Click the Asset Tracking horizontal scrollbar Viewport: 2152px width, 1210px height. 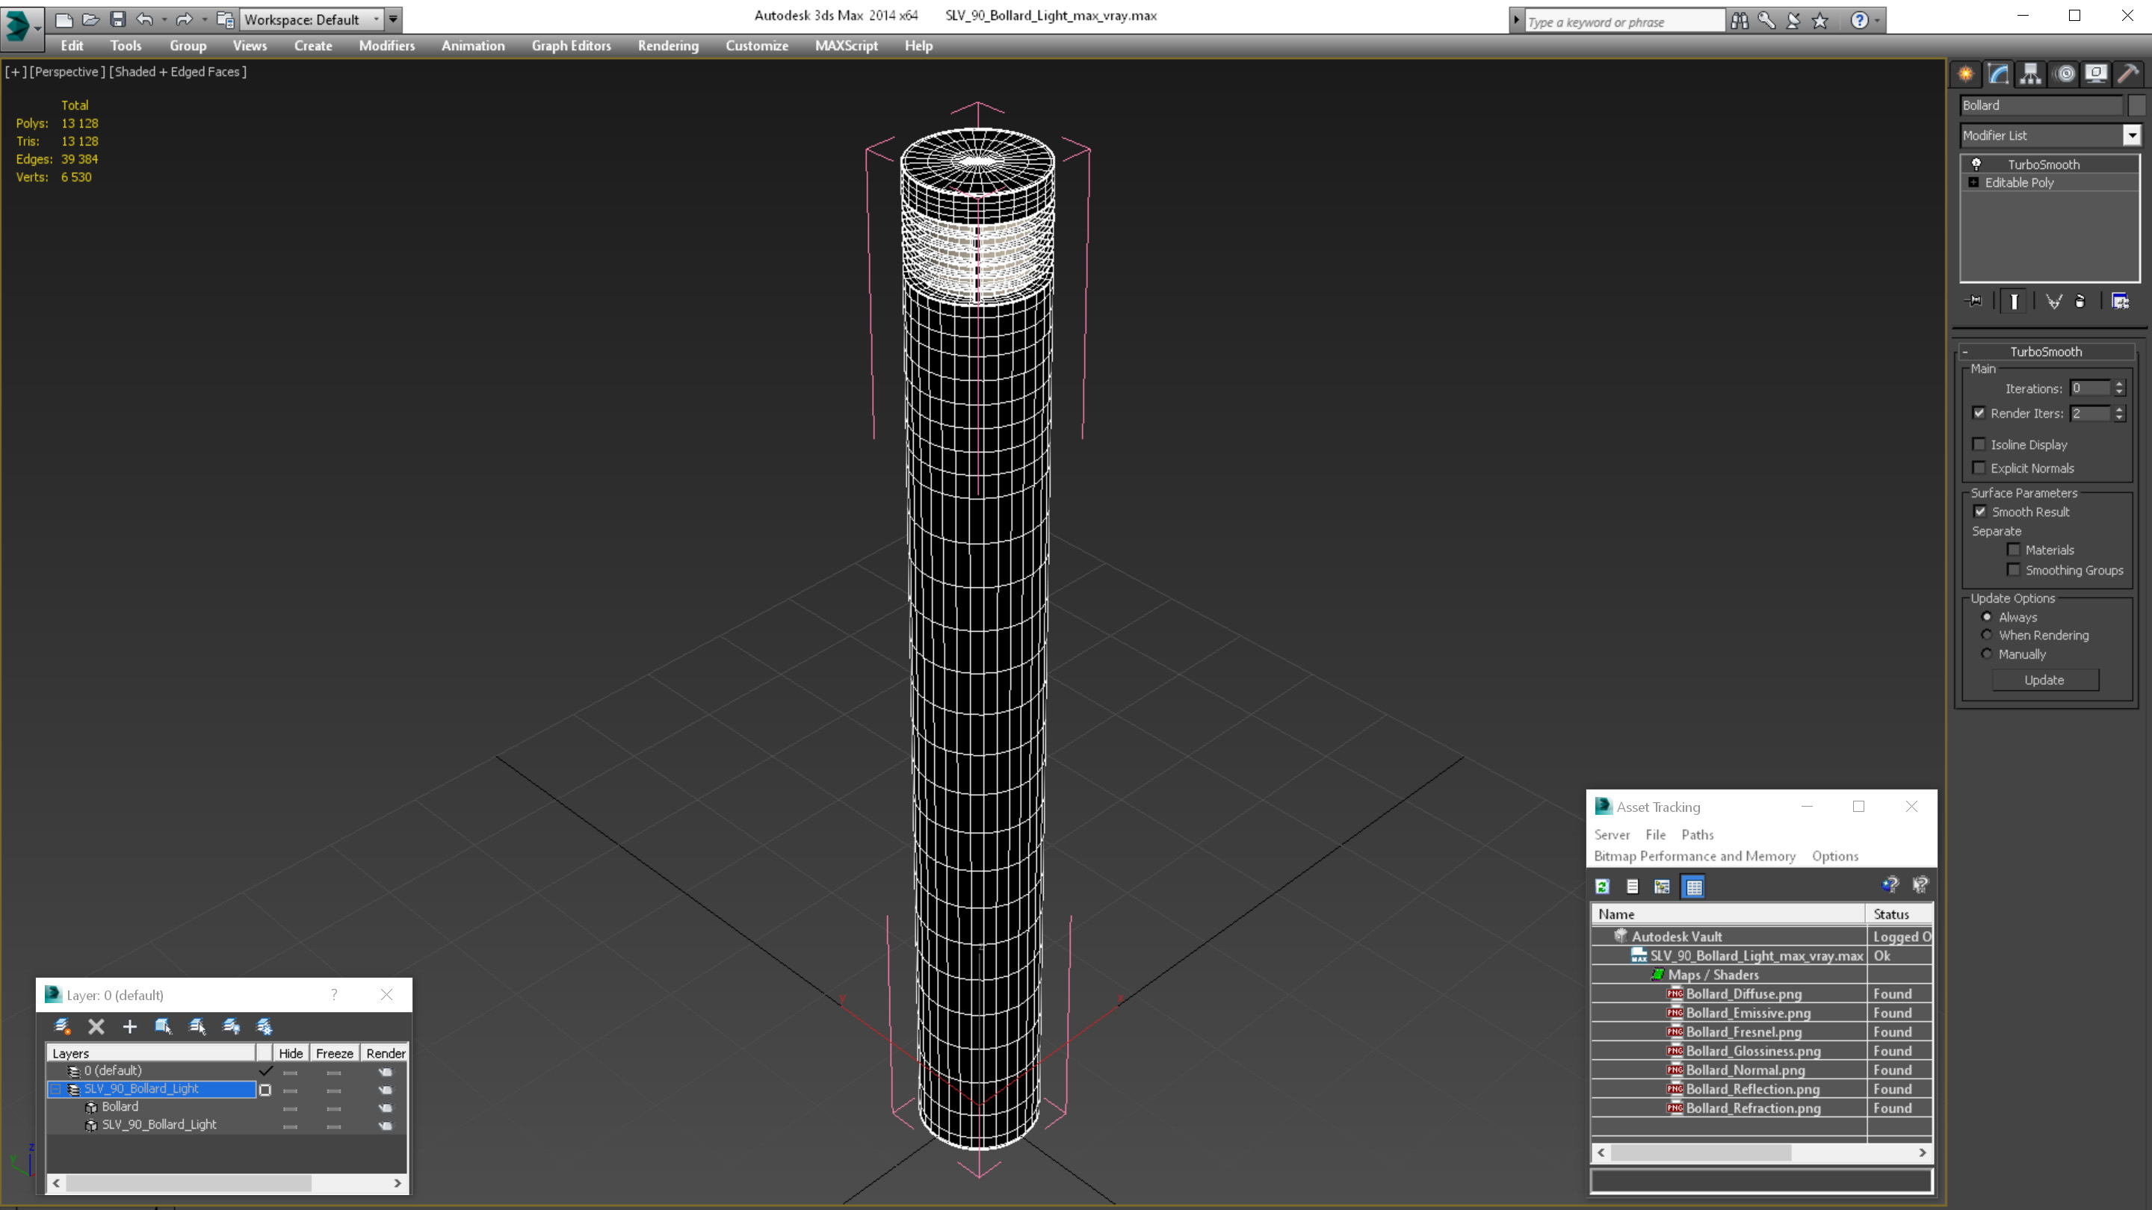1762,1152
